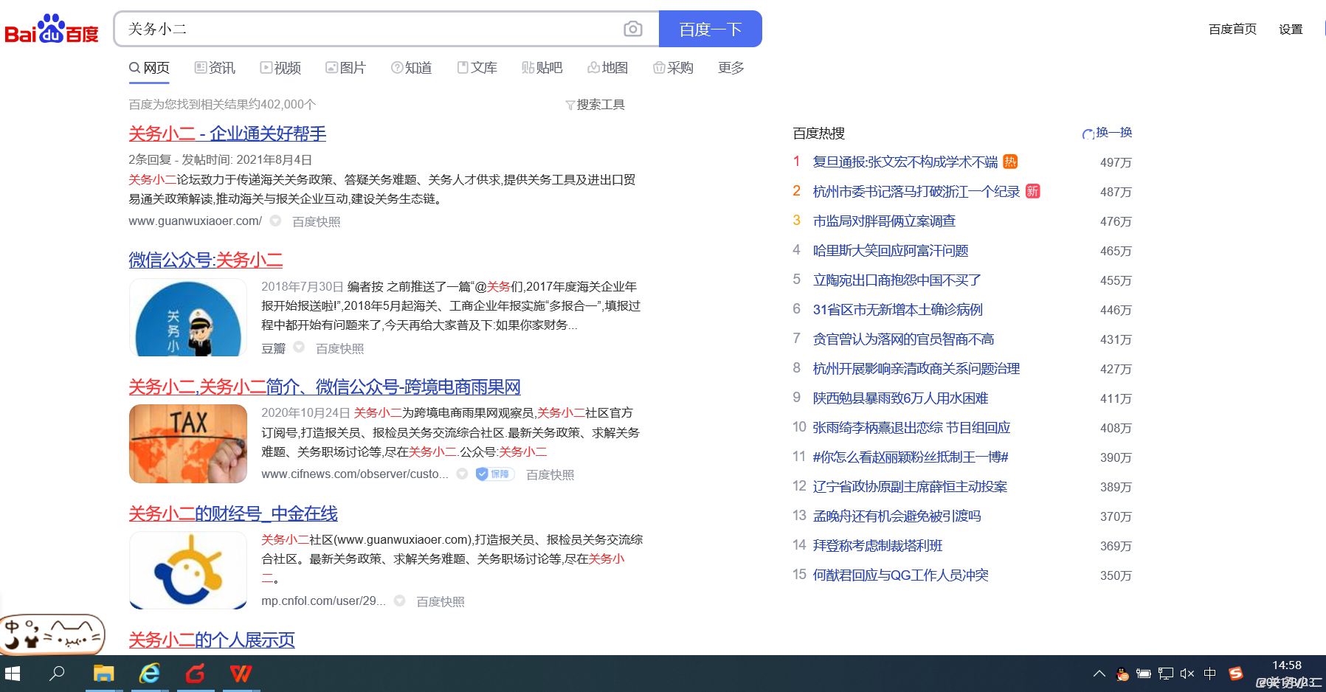Open hot search 杭州开展影响亲清政商关系问题治理
The image size is (1326, 692).
point(916,369)
